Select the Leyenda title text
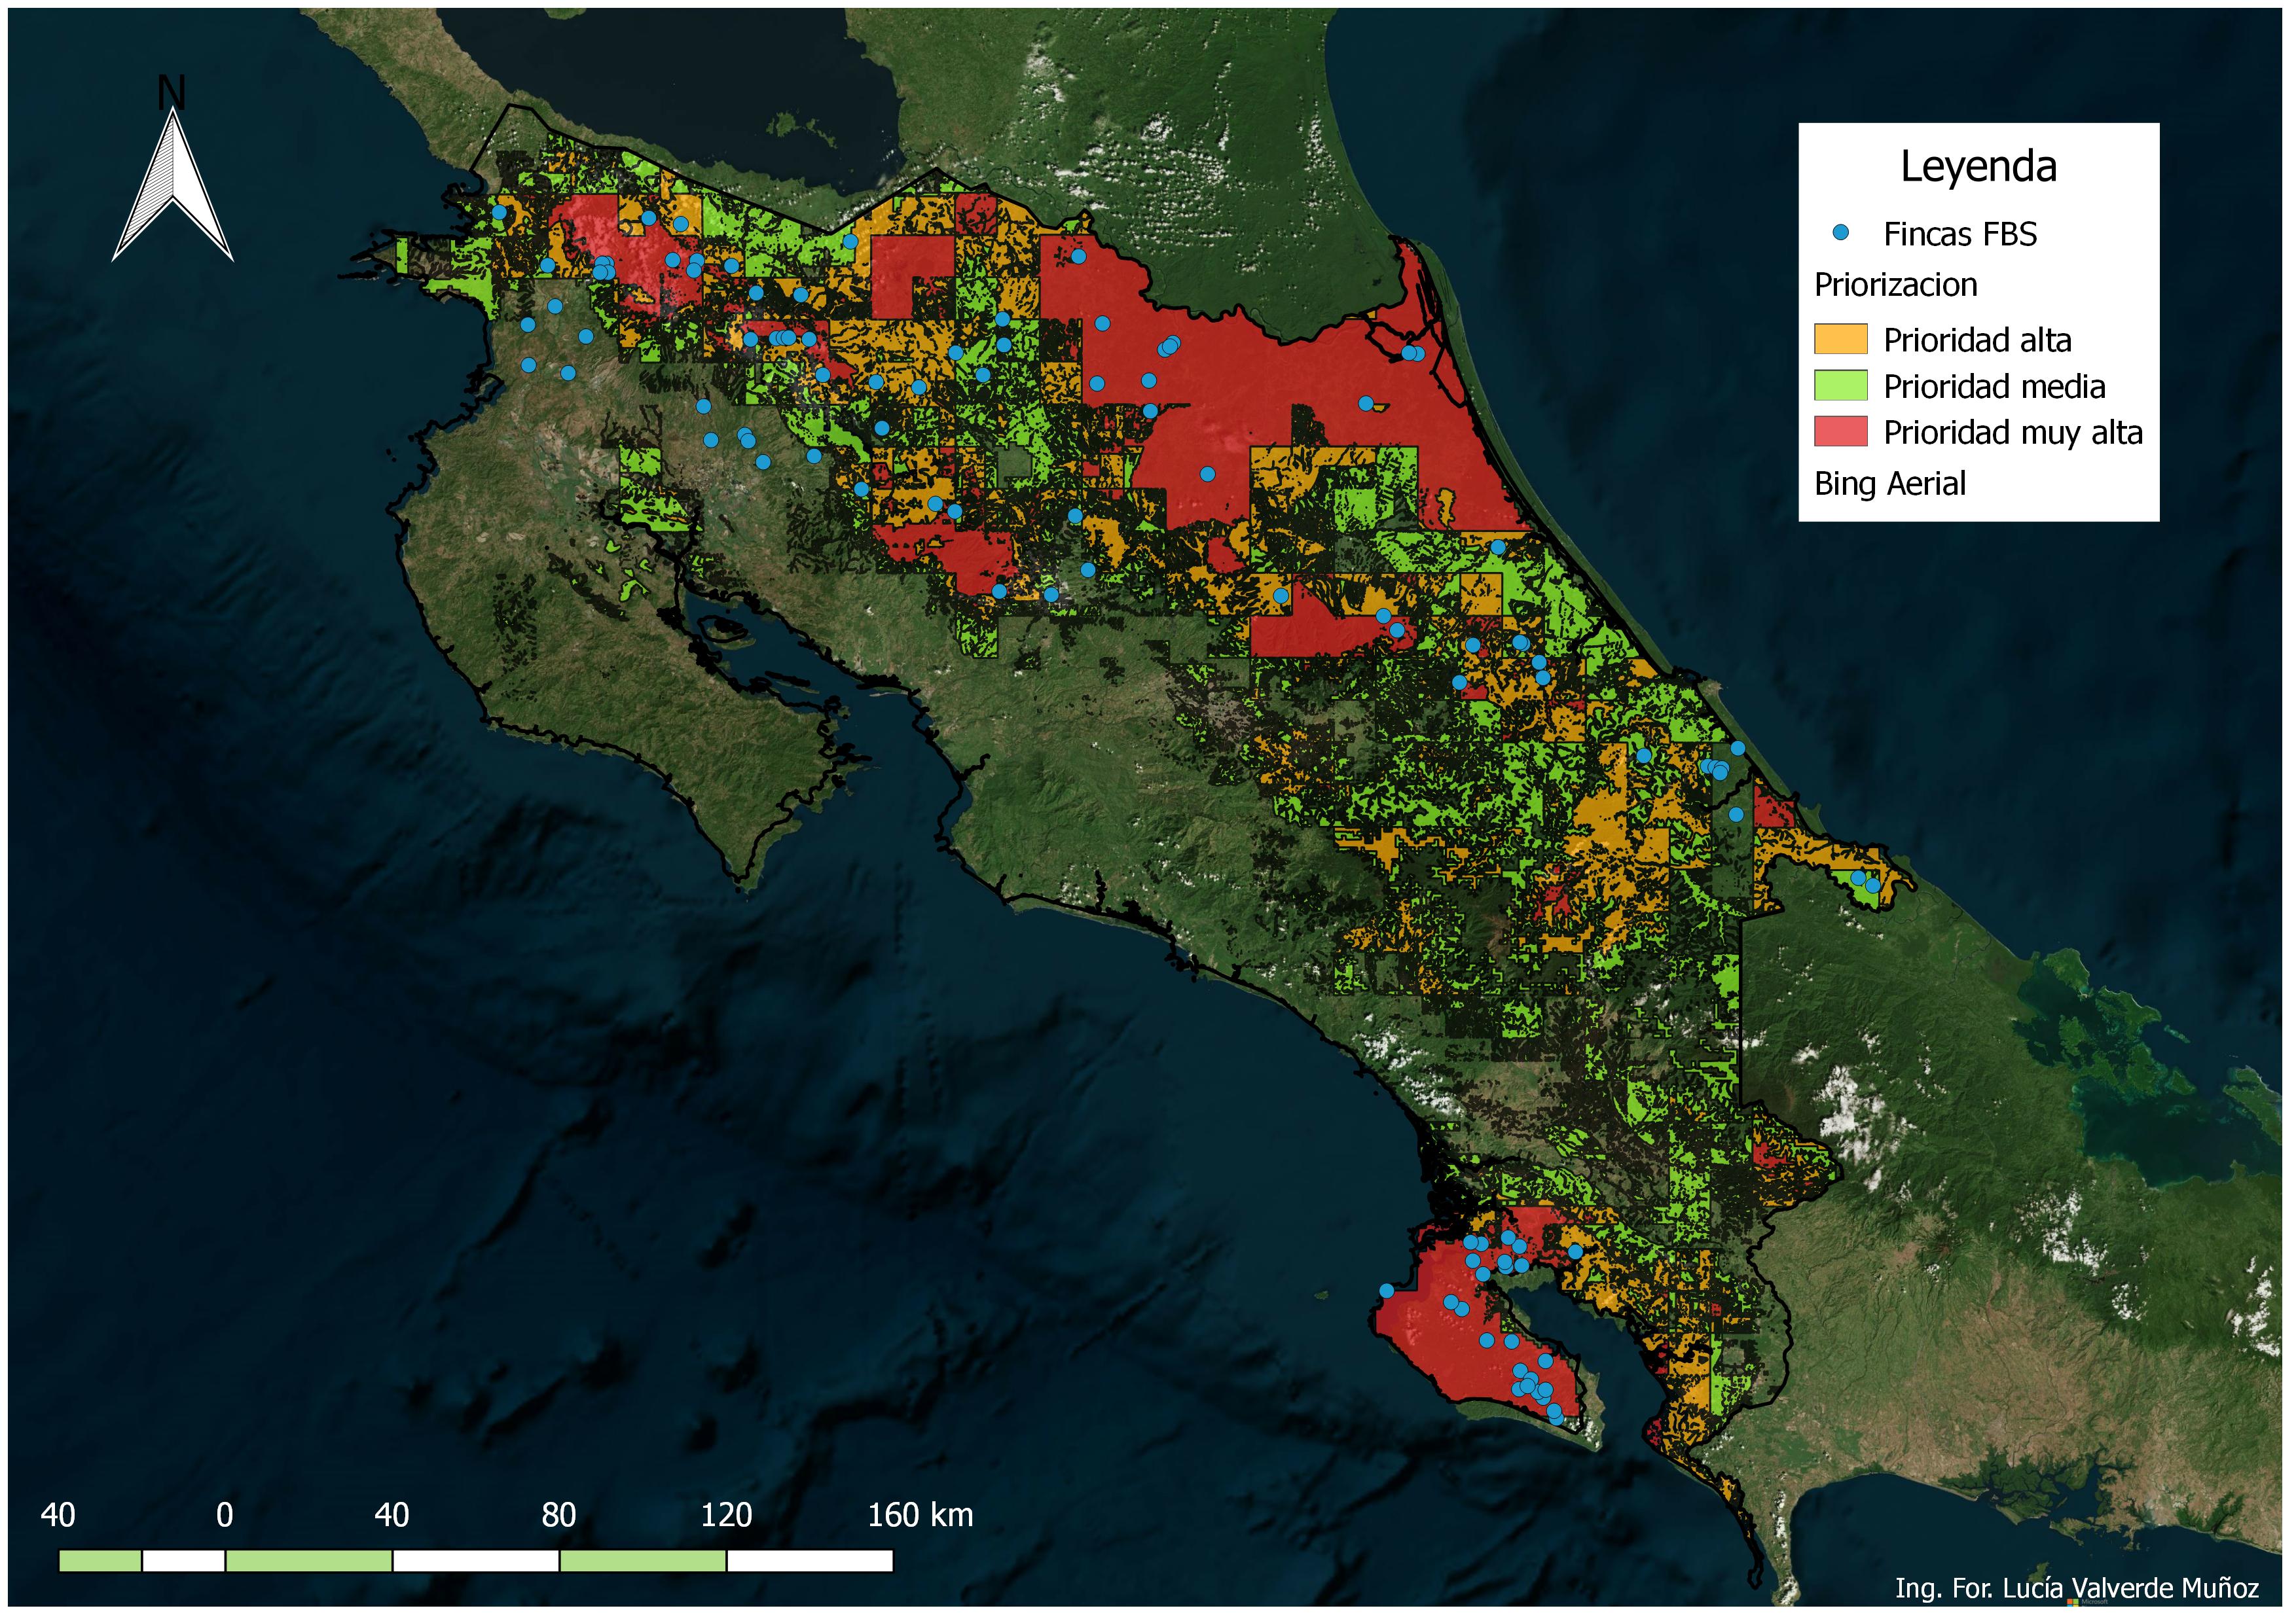2296x1623 pixels. click(x=1979, y=167)
